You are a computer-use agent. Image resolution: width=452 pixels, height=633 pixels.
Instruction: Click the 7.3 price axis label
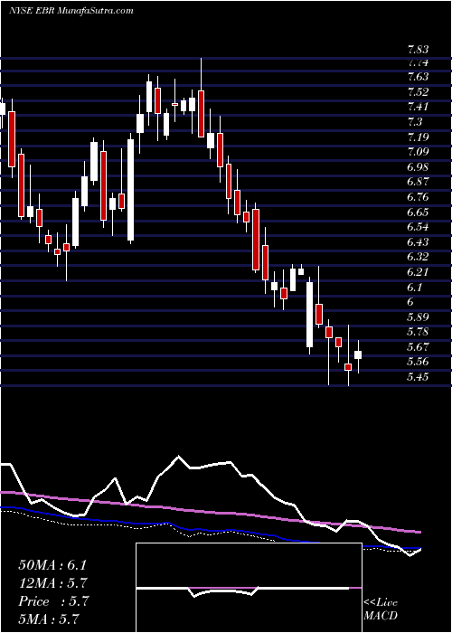tap(415, 122)
